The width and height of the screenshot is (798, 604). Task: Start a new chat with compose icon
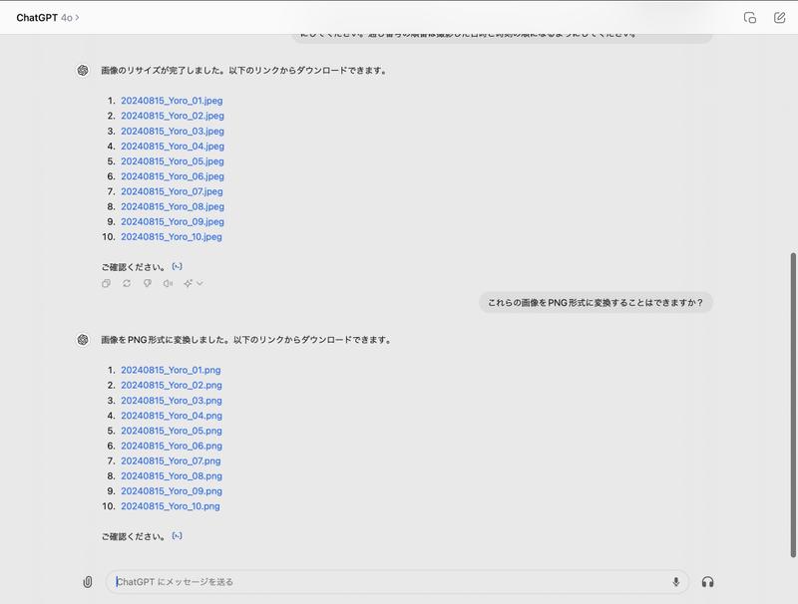click(779, 18)
